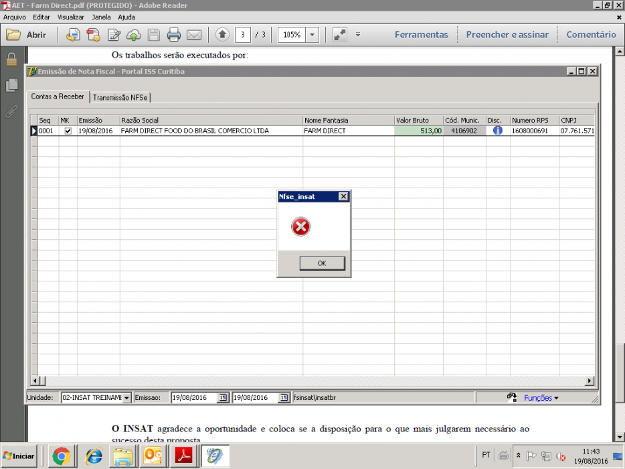The height and width of the screenshot is (469, 625).
Task: Launch Google Chrome from taskbar
Action: pyautogui.click(x=61, y=456)
